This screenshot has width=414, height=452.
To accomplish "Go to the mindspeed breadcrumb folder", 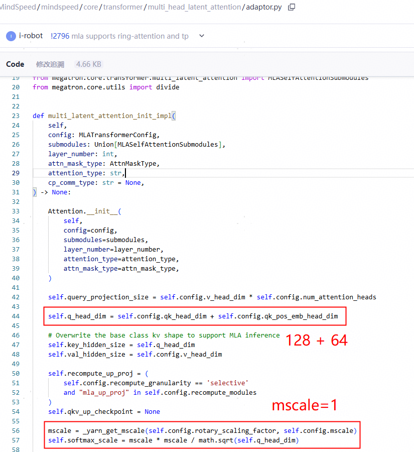I will coord(60,7).
